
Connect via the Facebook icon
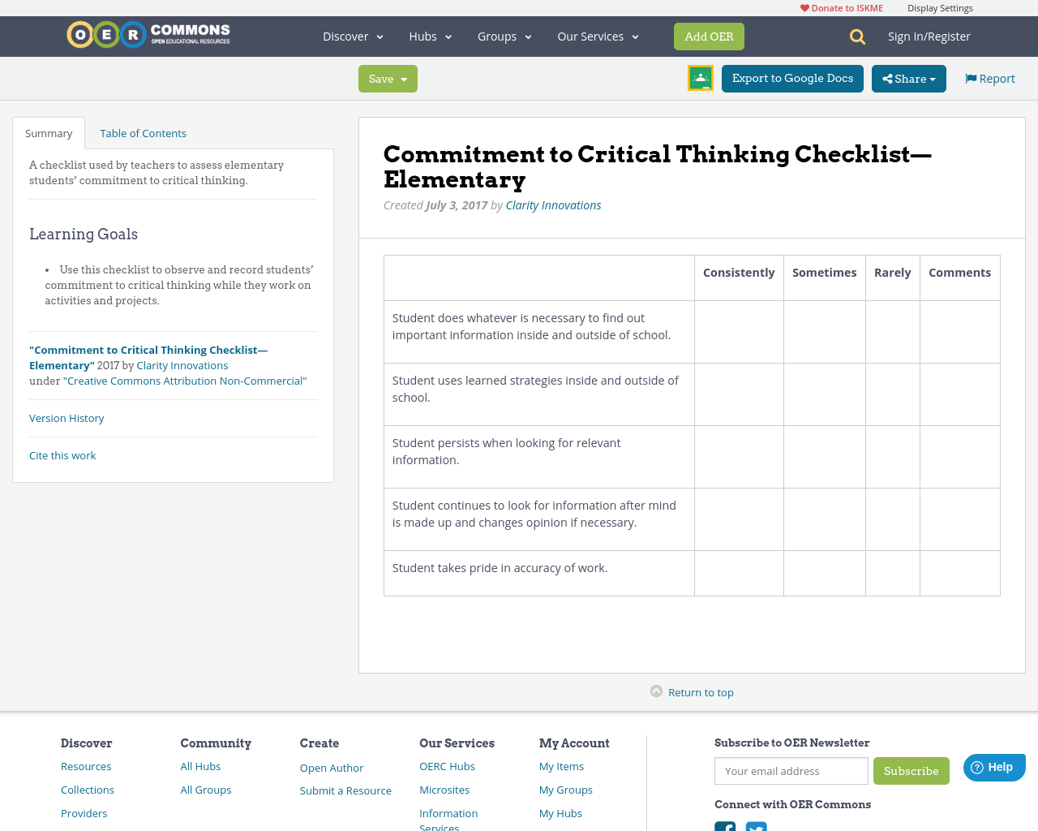tap(725, 826)
